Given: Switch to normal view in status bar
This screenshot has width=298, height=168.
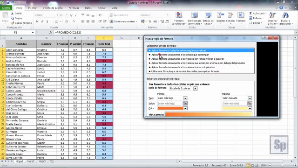Looking at the screenshot, I should click(248, 165).
